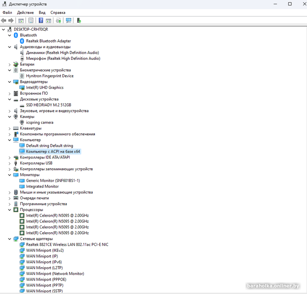The image size is (307, 294).
Task: Collapse the Bluetooth category
Action: [x=9, y=35]
